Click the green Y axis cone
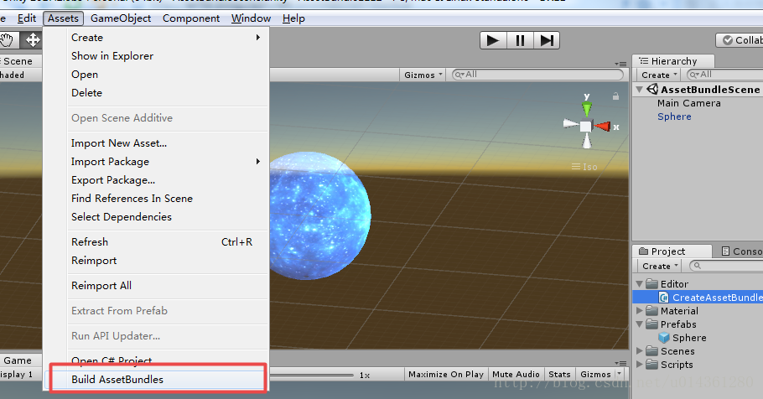 [587, 108]
